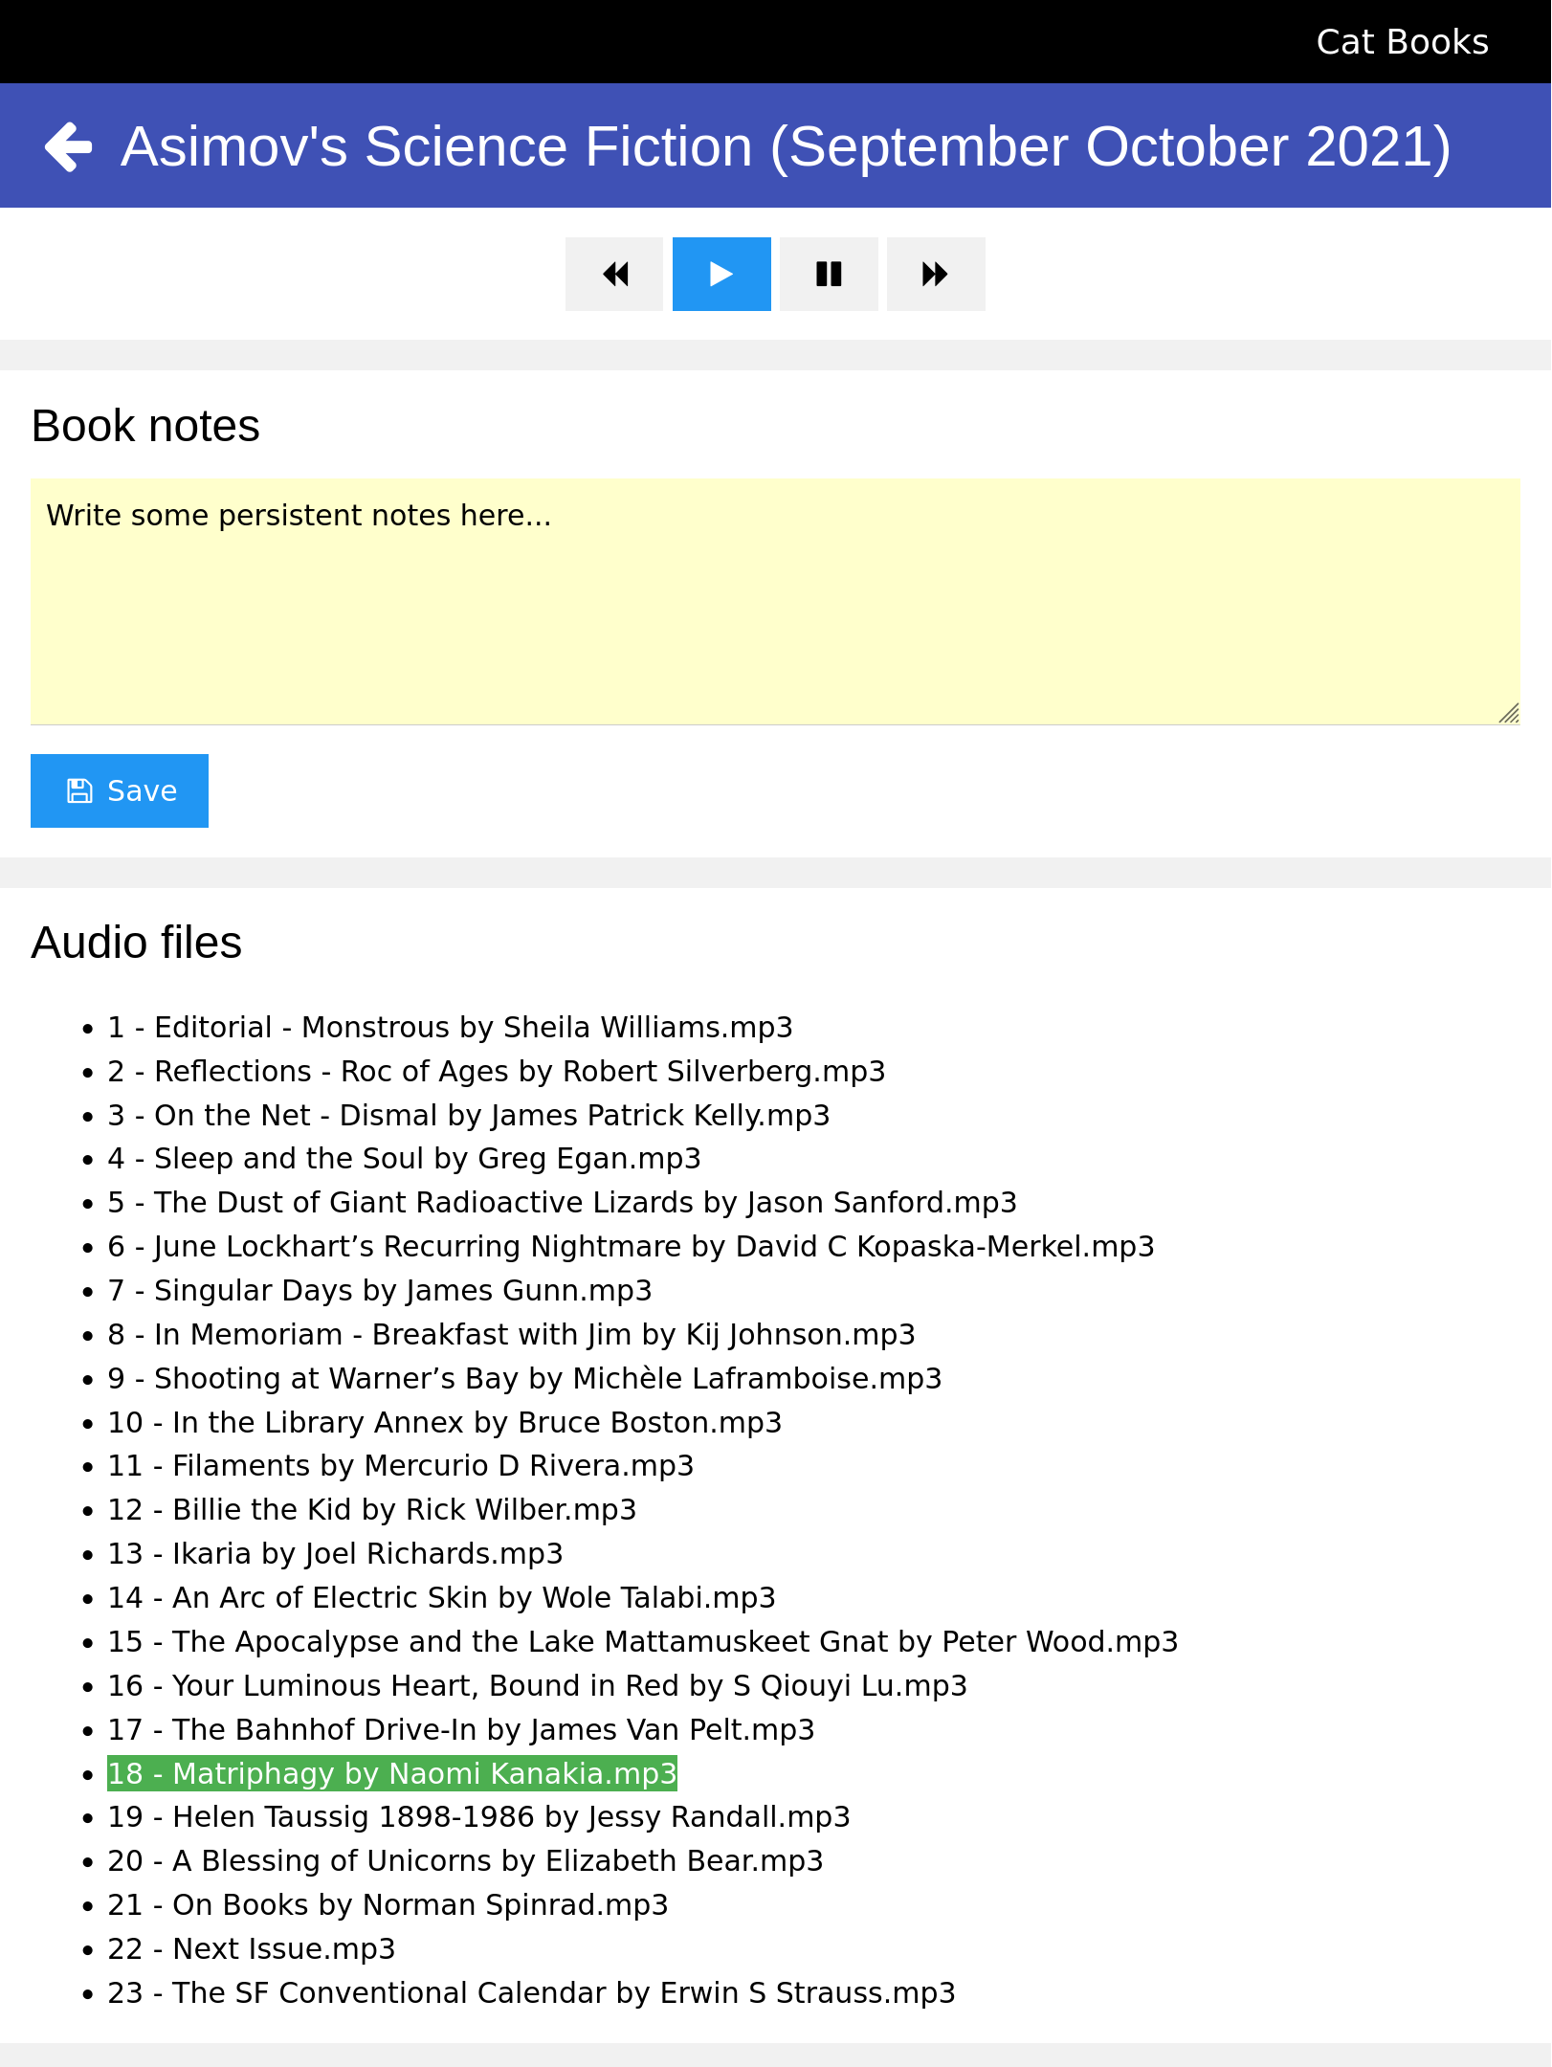Play track 7 Singular Days by James Gunn
The image size is (1552, 2067).
tap(379, 1291)
